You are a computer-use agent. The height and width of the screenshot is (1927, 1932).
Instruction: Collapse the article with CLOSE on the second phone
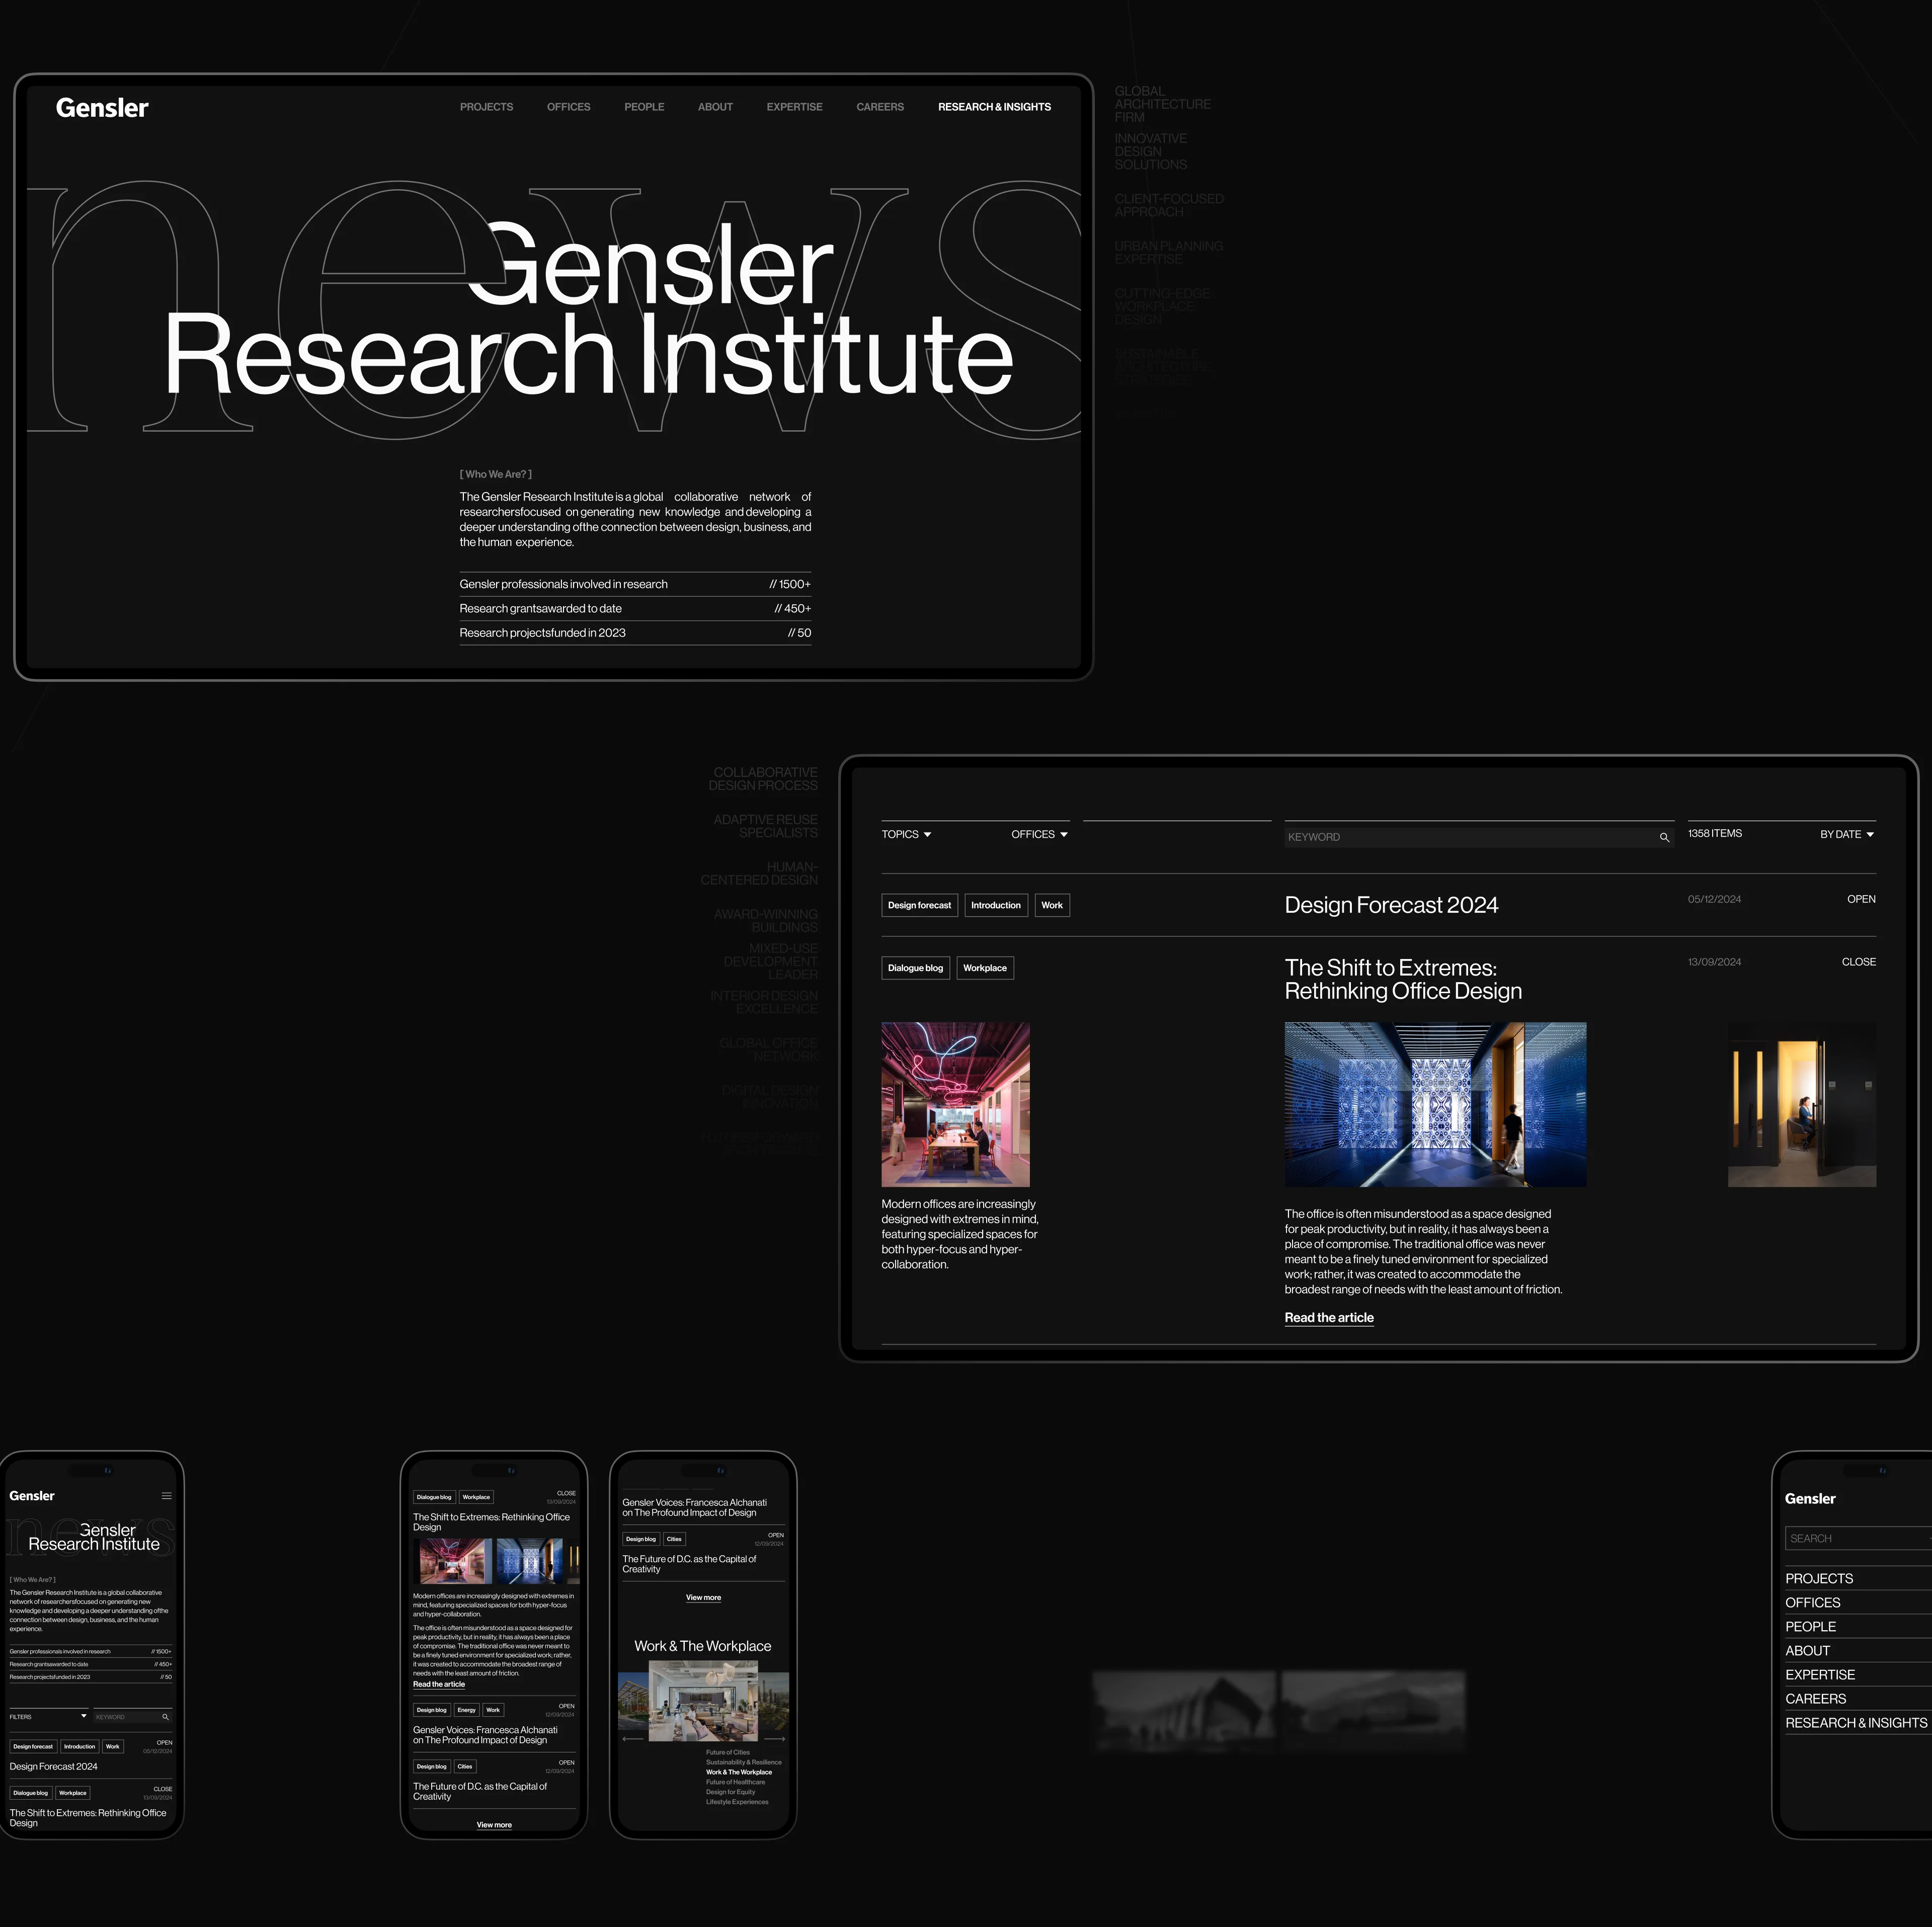[x=566, y=1493]
